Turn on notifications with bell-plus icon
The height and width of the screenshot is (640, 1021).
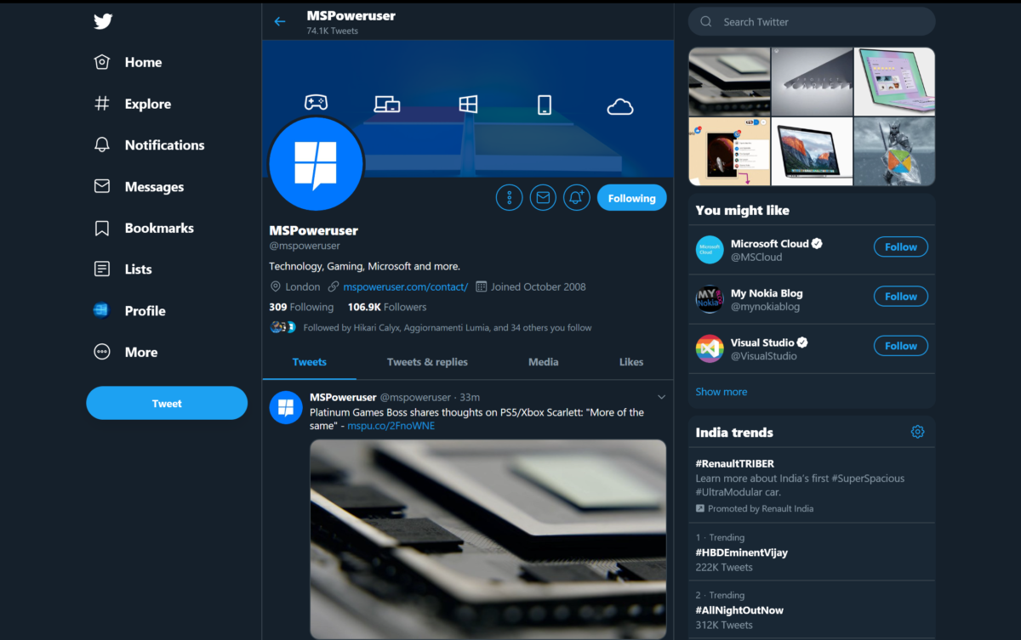click(577, 198)
